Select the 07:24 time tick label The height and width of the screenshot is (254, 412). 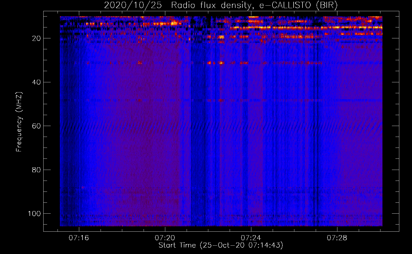point(251,238)
